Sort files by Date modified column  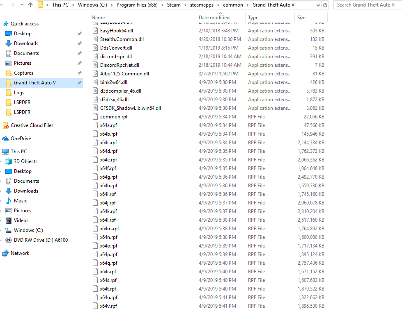[x=214, y=17]
